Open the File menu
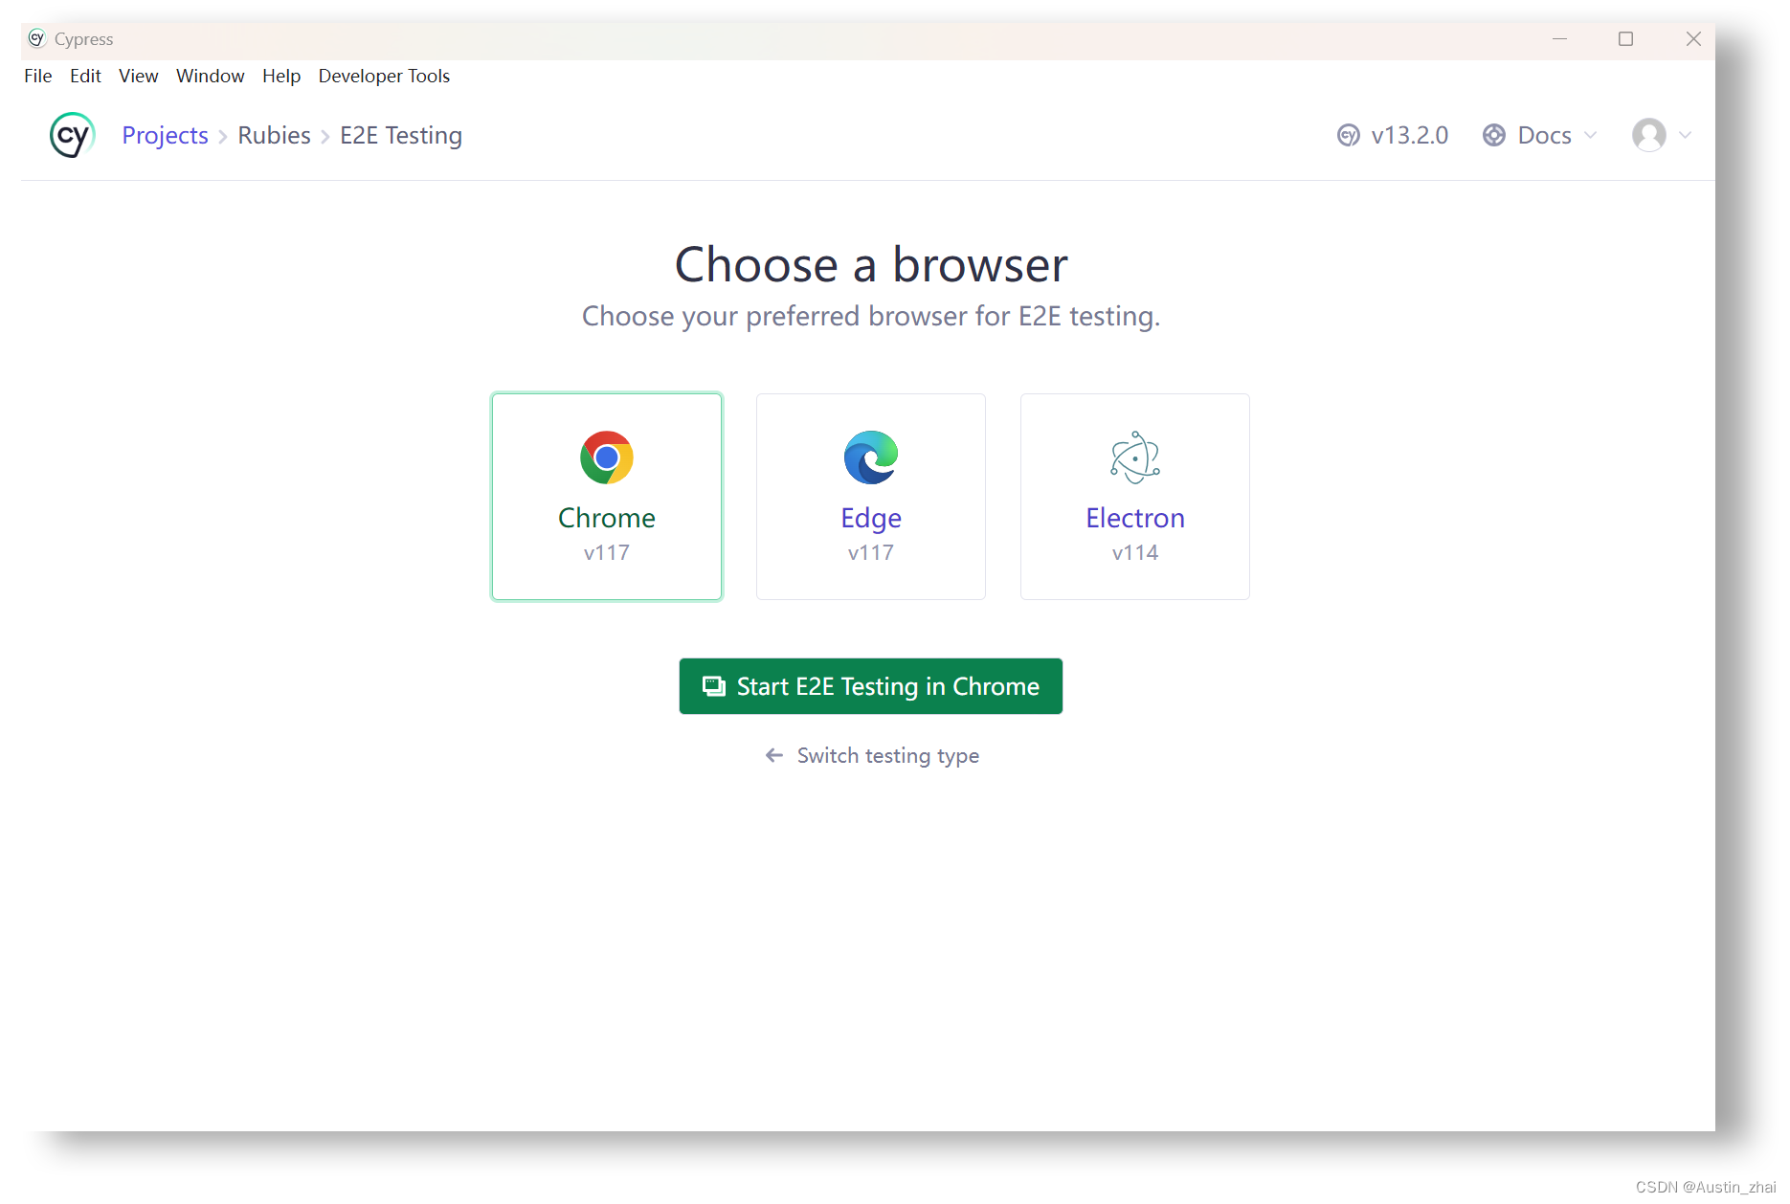This screenshot has width=1790, height=1204. [x=38, y=77]
